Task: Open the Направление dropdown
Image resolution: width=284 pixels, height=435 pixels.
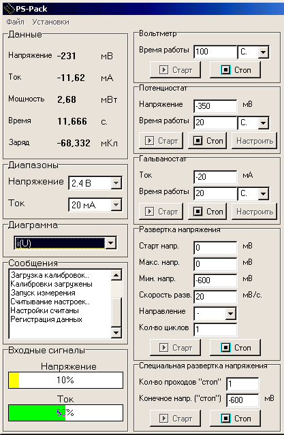Action: [x=230, y=314]
